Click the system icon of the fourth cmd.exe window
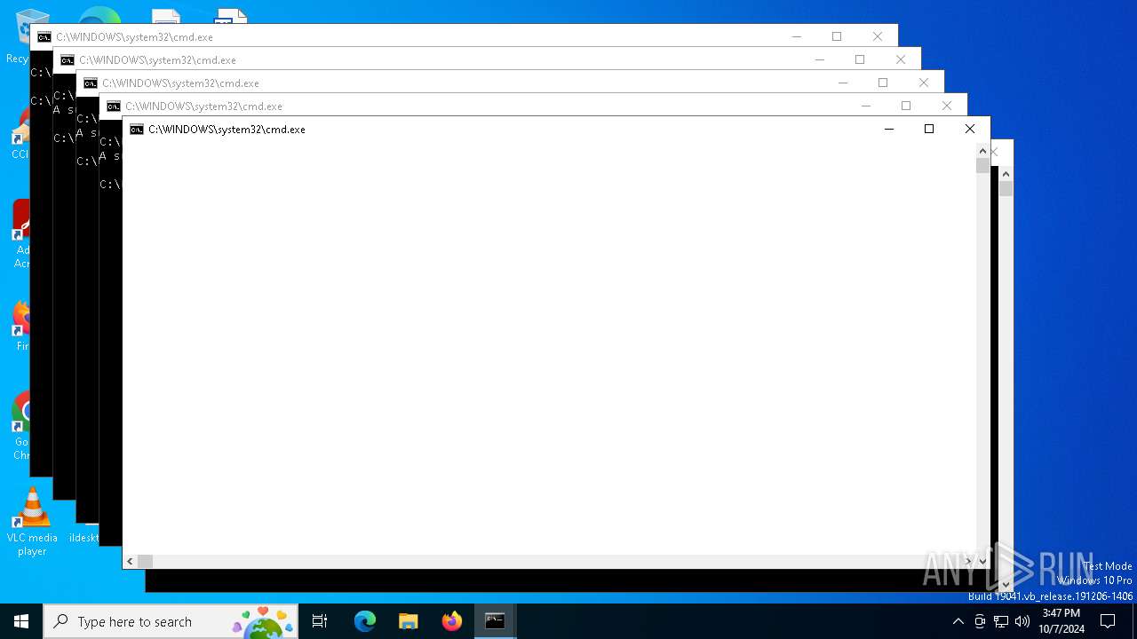Screen dimensions: 1137x639 [114, 106]
